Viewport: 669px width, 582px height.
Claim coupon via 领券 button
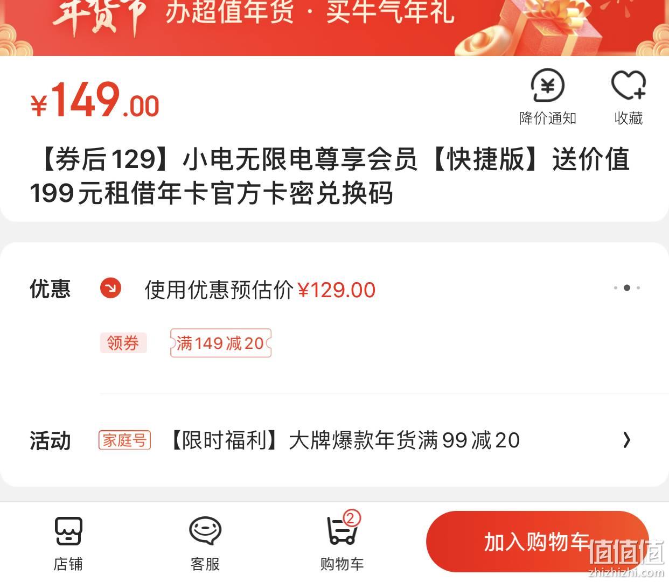point(123,343)
